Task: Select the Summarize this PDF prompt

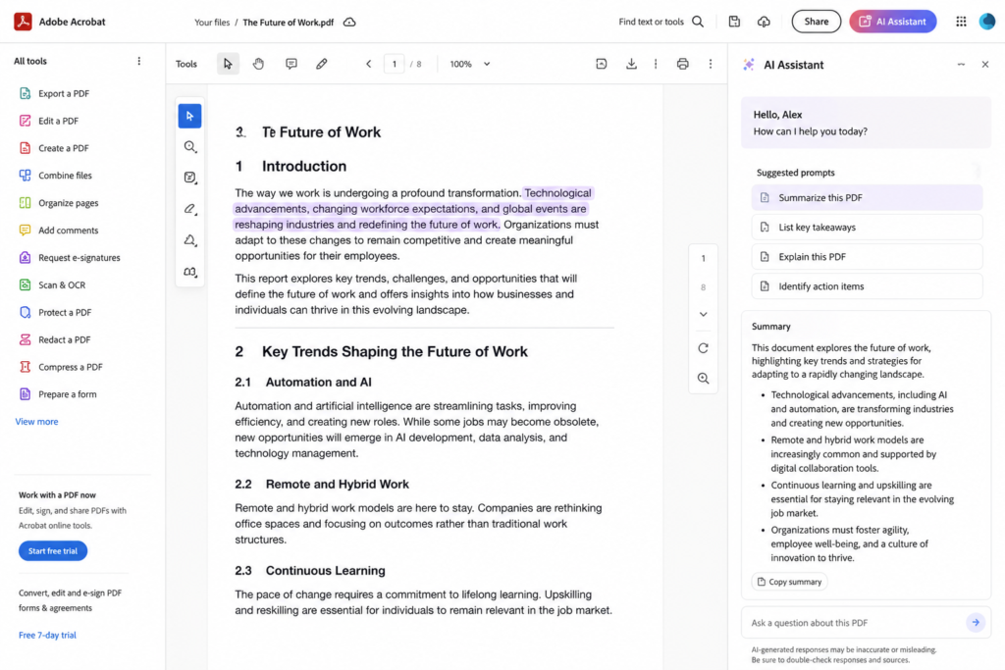Action: 867,198
